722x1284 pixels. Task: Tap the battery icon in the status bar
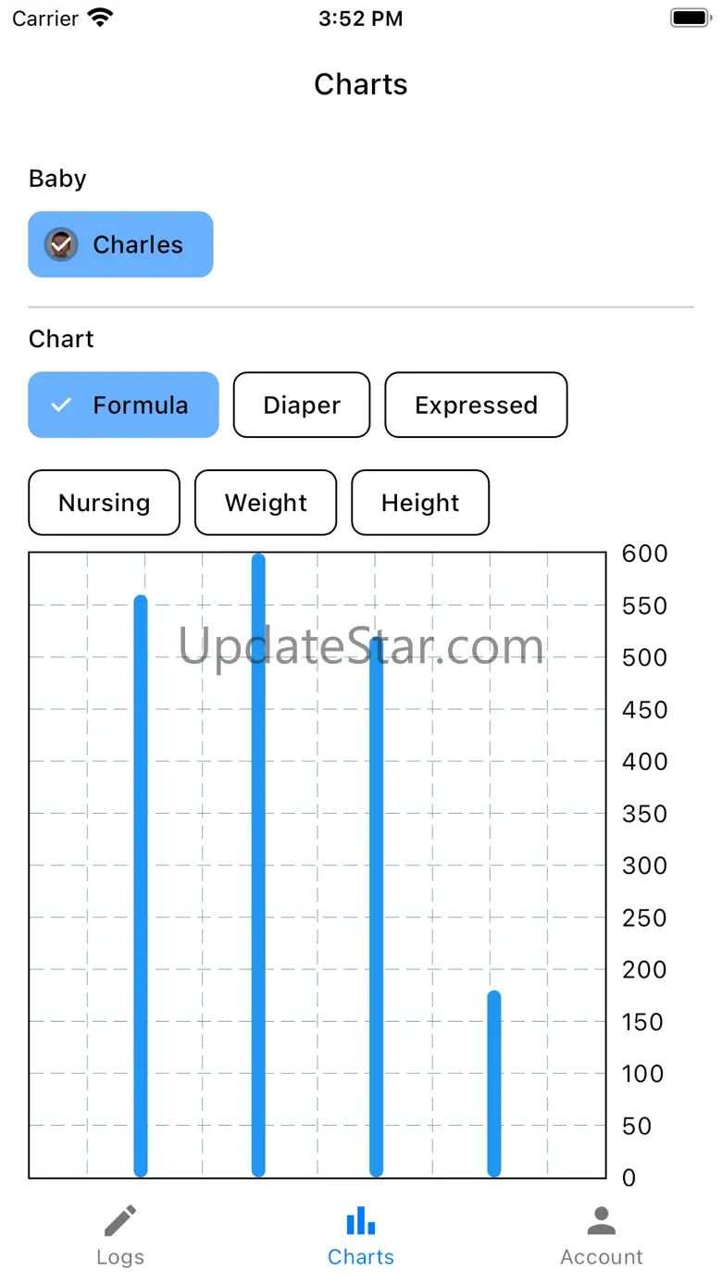[690, 19]
